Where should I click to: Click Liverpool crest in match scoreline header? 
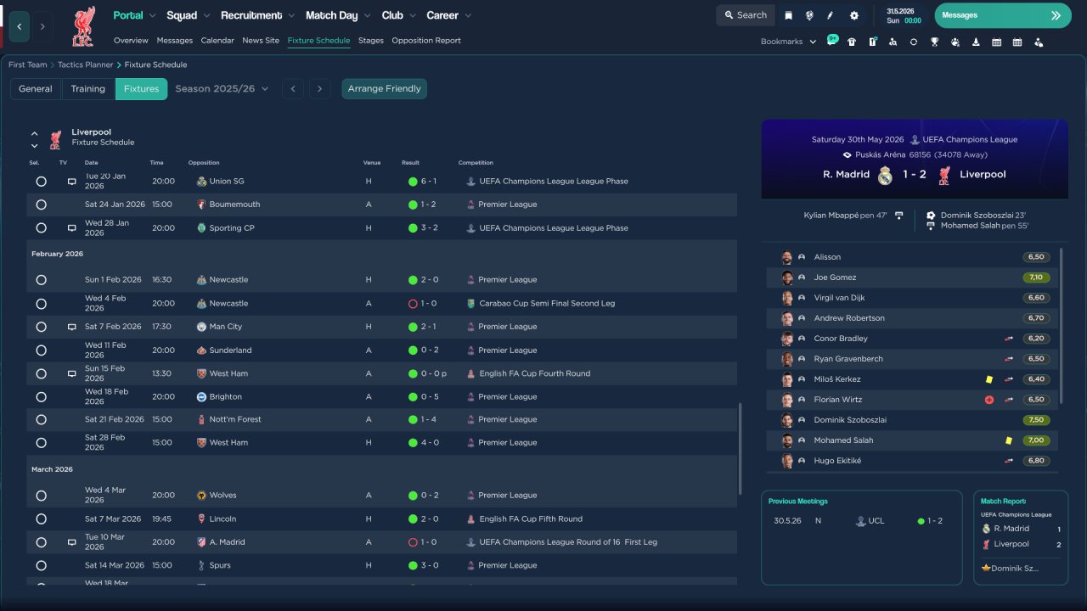pos(943,175)
